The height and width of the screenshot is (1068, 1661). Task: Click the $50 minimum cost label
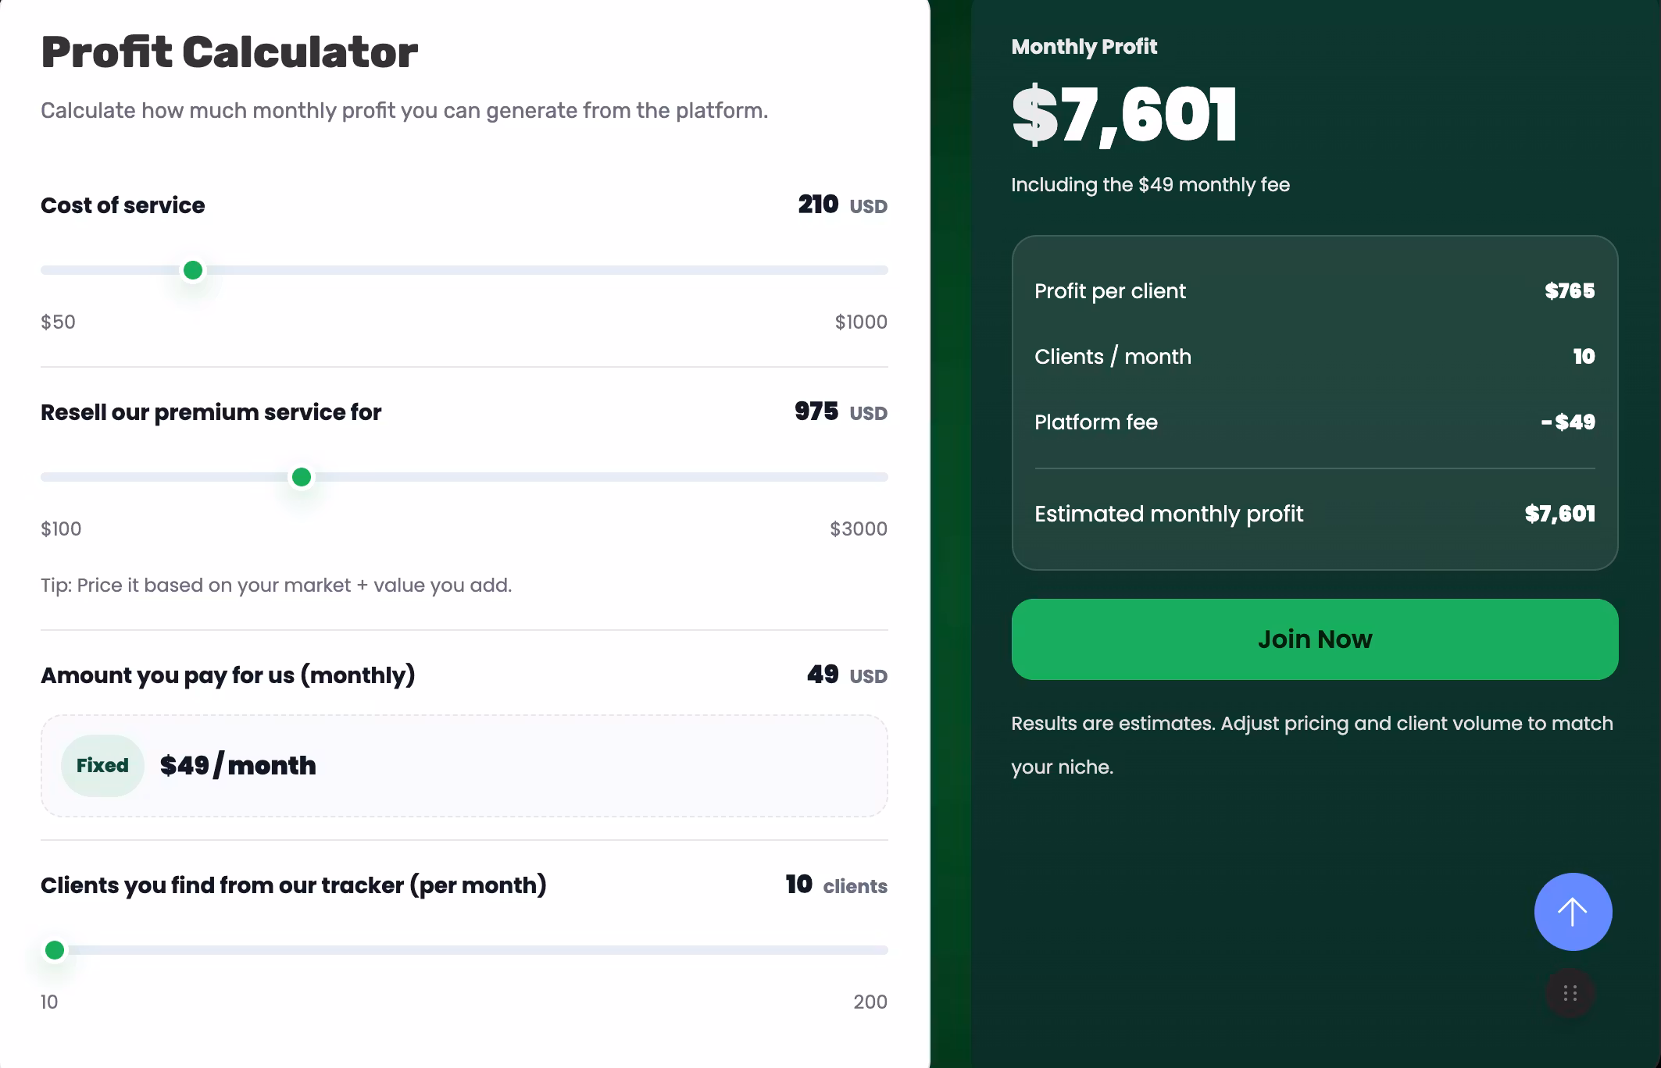[x=58, y=322]
